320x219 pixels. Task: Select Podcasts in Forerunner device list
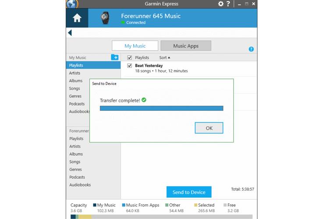point(77,177)
